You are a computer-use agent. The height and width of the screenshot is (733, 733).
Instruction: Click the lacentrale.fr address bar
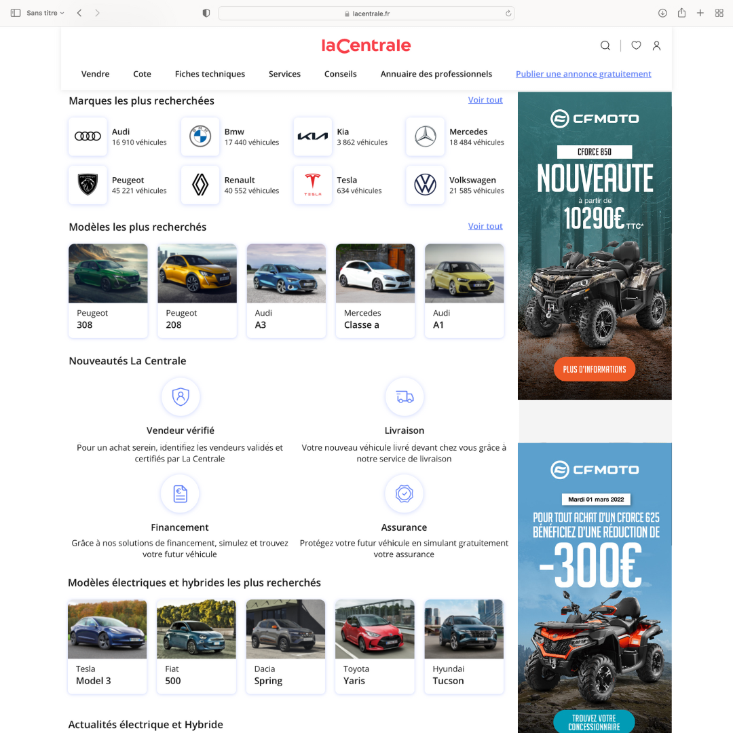[x=366, y=13]
